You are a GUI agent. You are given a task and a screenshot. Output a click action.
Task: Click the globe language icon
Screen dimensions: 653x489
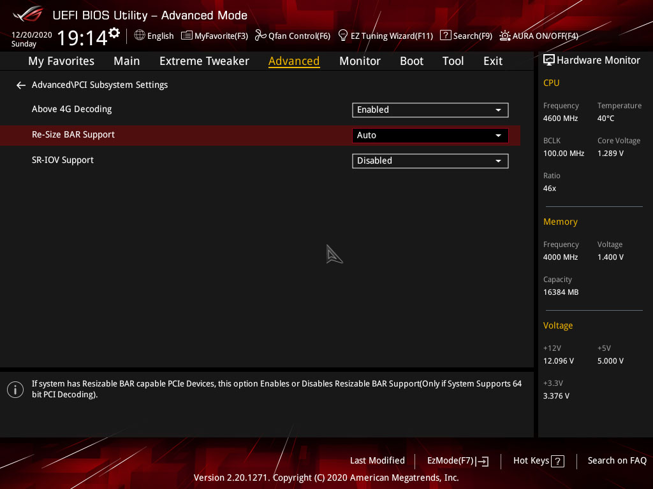[140, 36]
